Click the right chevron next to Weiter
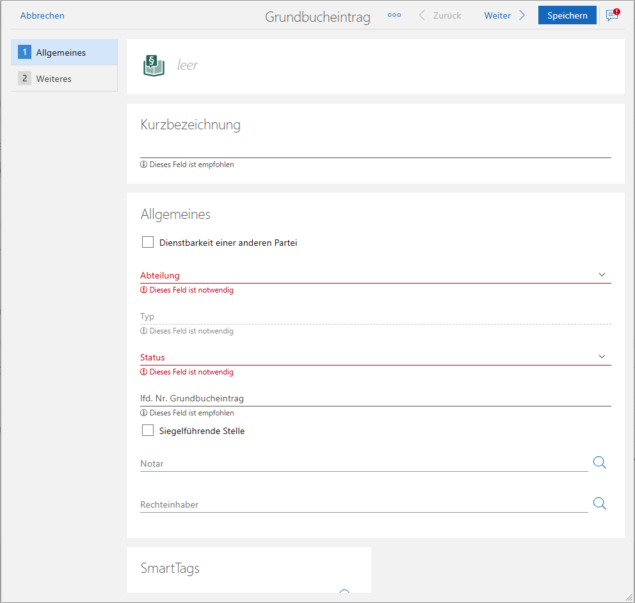Image resolution: width=635 pixels, height=603 pixels. click(x=522, y=15)
